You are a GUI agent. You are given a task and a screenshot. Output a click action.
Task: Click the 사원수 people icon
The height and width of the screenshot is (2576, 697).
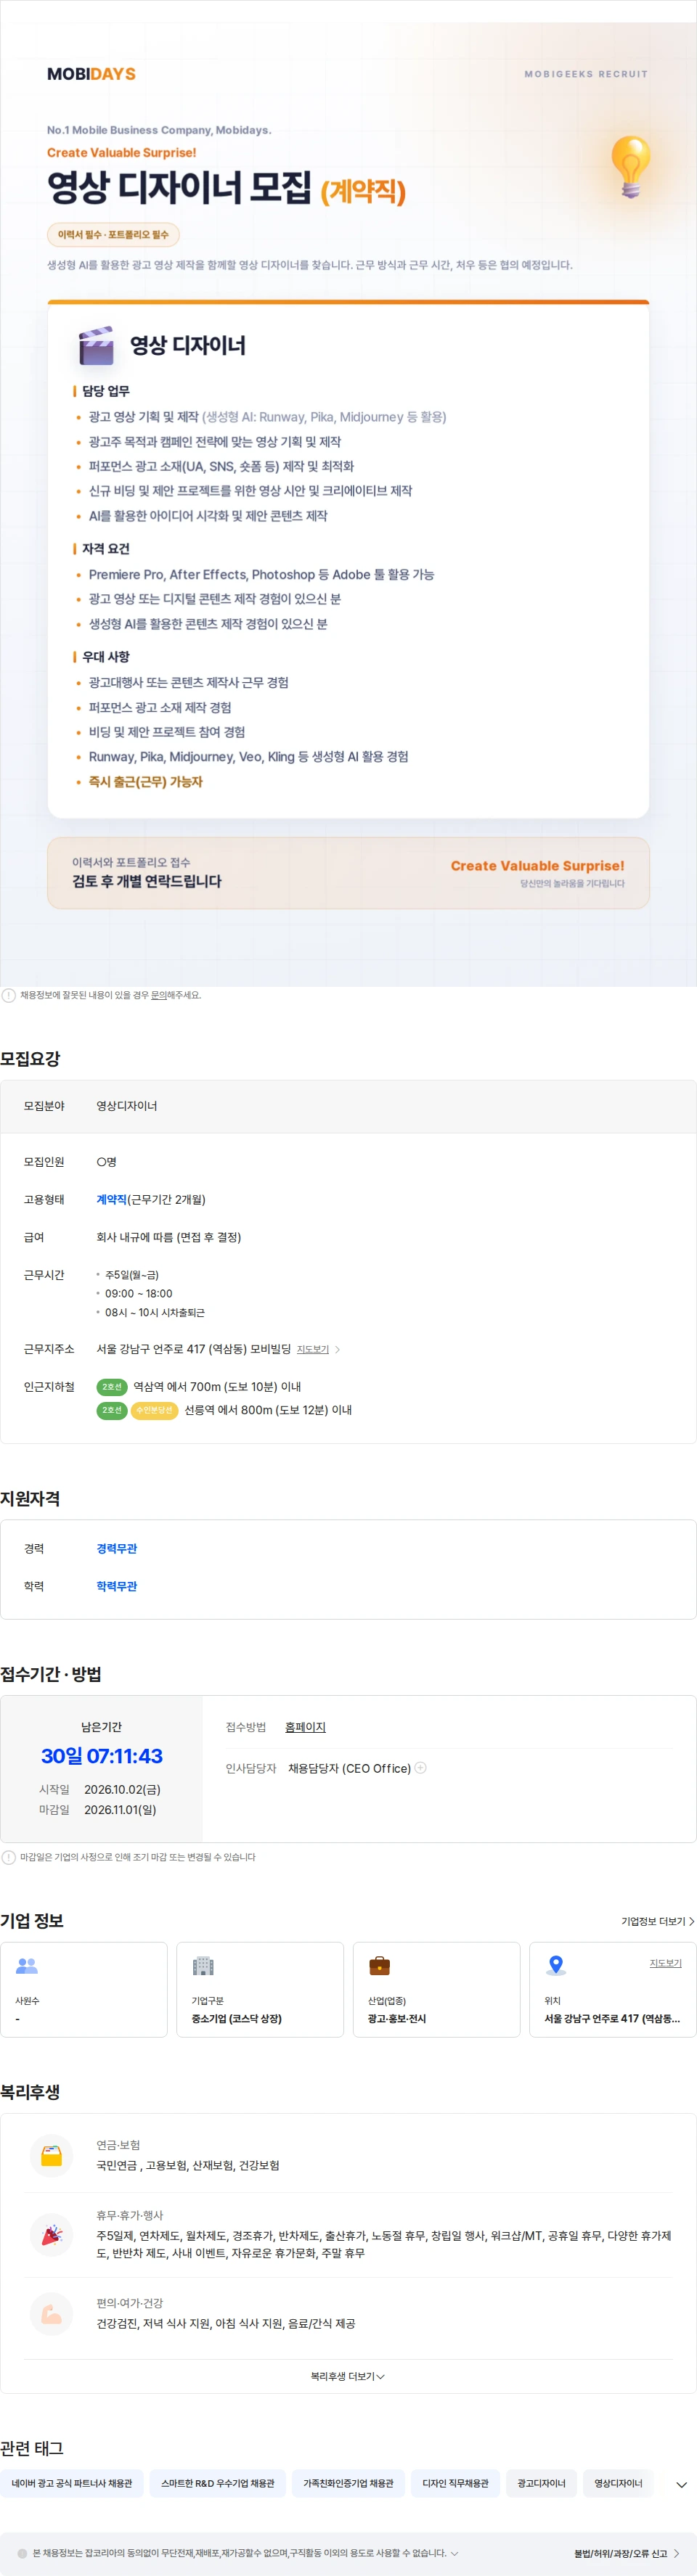tap(27, 1965)
